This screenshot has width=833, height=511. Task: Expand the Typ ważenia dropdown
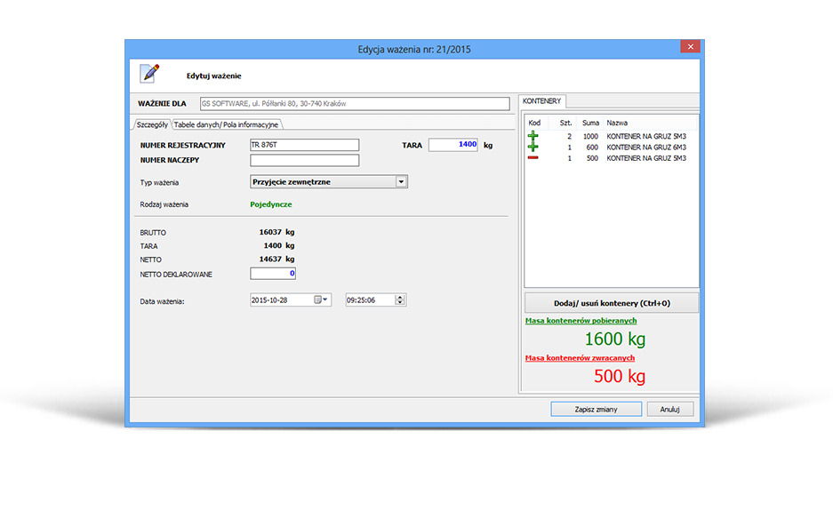[401, 181]
